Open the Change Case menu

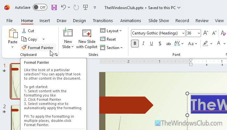(x=192, y=43)
